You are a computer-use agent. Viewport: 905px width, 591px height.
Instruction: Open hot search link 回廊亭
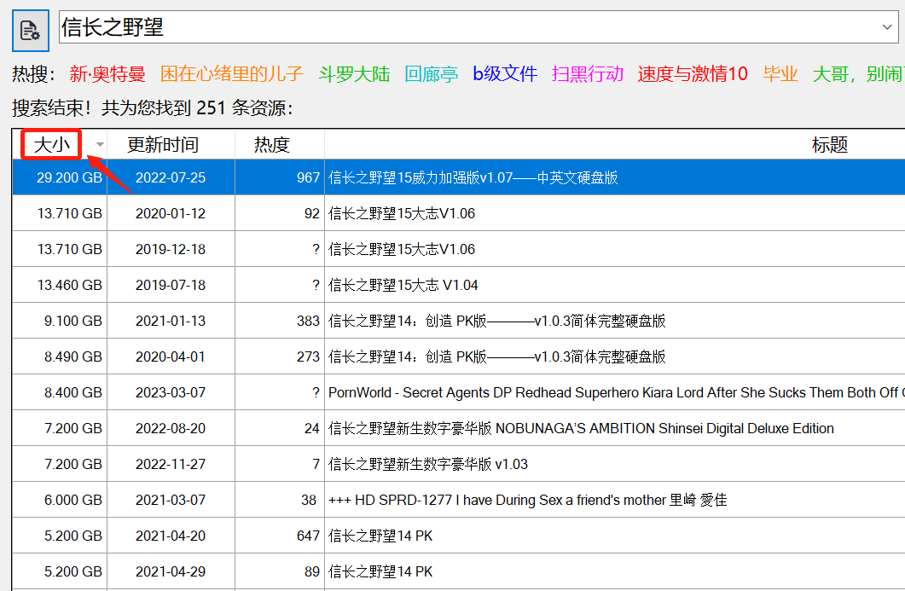pyautogui.click(x=431, y=74)
